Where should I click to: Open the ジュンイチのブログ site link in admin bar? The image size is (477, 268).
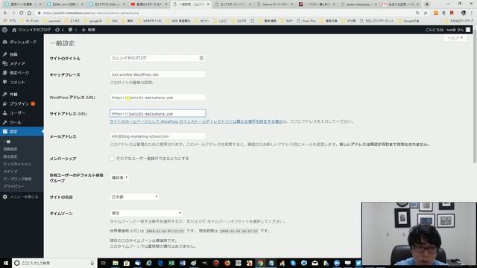[31, 30]
